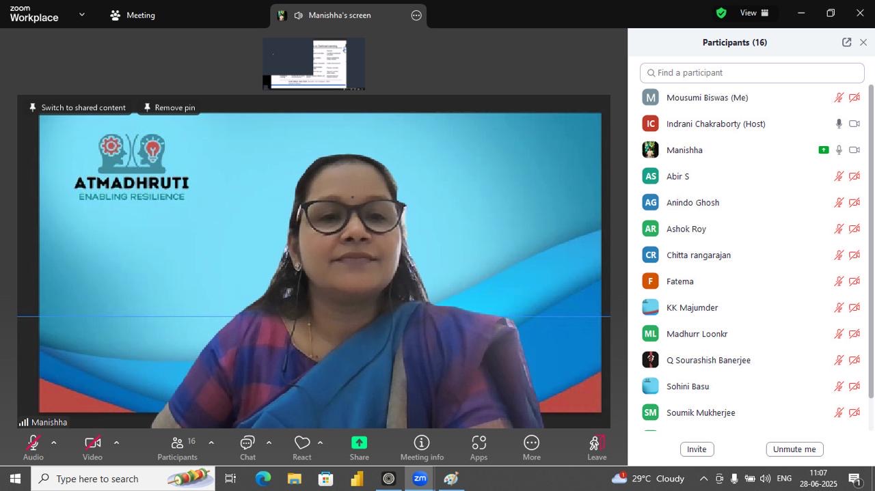Screen dimensions: 875x491
Task: Open screen share options ellipsis menu
Action: (x=416, y=15)
